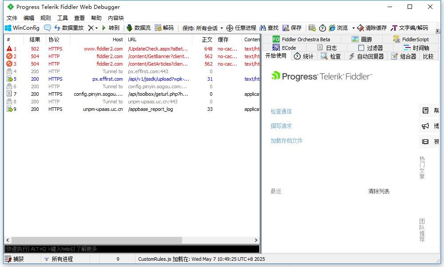Open WinConfig from the toolbar
Image resolution: width=444 pixels, height=267 pixels.
coord(22,27)
